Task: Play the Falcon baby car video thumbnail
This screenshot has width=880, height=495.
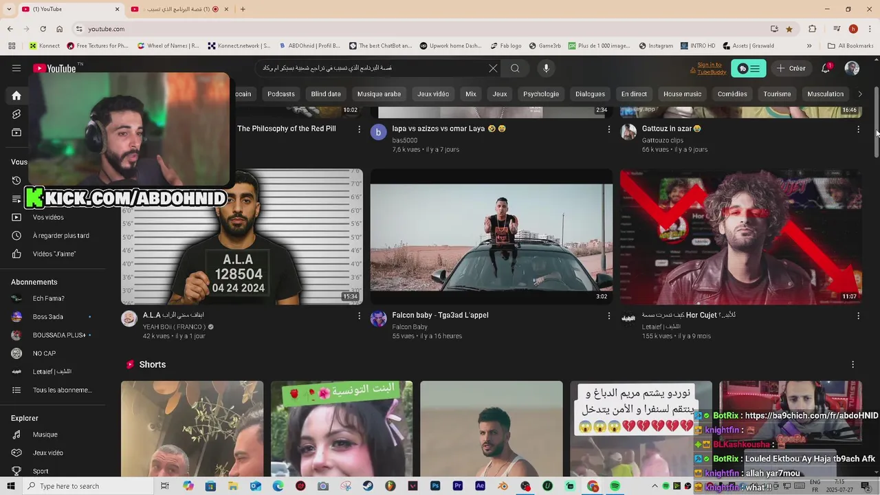Action: [x=491, y=236]
